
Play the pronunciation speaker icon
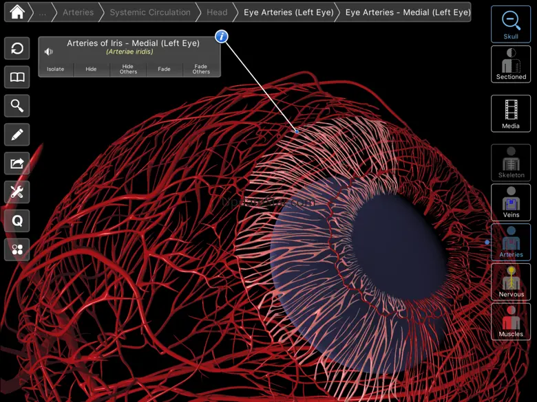point(49,52)
